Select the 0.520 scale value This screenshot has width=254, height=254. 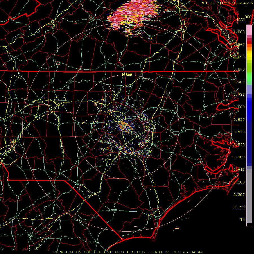click(x=239, y=145)
